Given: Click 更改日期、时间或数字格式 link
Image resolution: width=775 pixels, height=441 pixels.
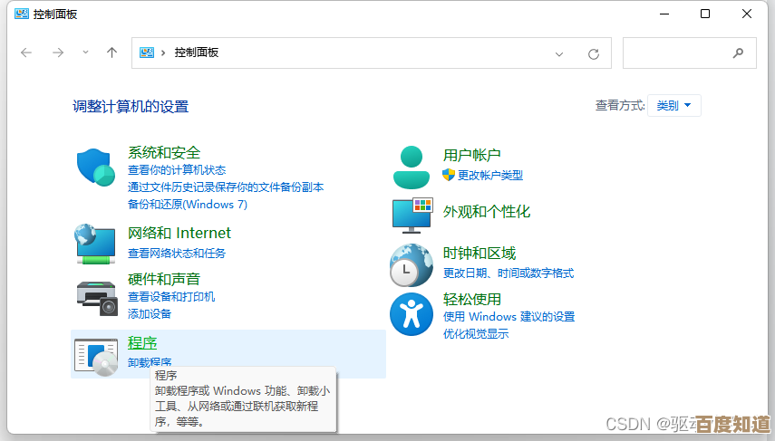Looking at the screenshot, I should [509, 273].
